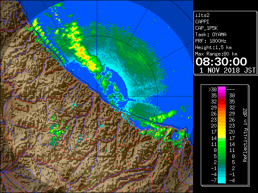The height and width of the screenshot is (193, 258).
Task: Select the '20' label in left legend column
Action: pos(214,126)
